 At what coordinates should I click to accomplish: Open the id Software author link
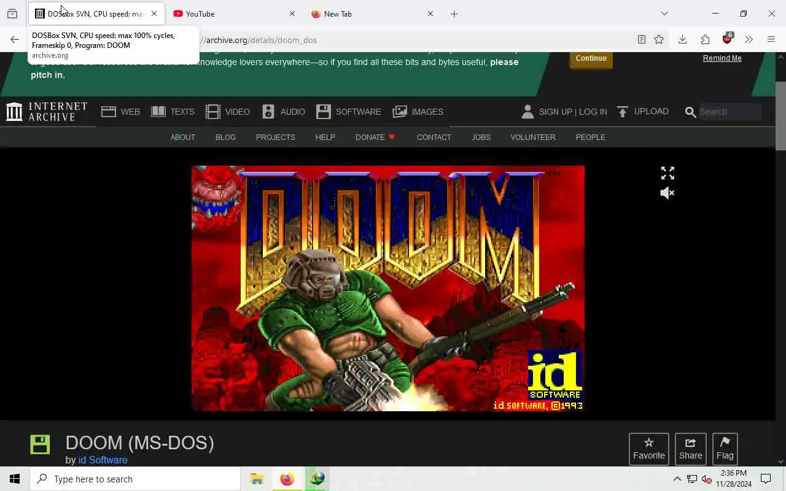pos(103,460)
